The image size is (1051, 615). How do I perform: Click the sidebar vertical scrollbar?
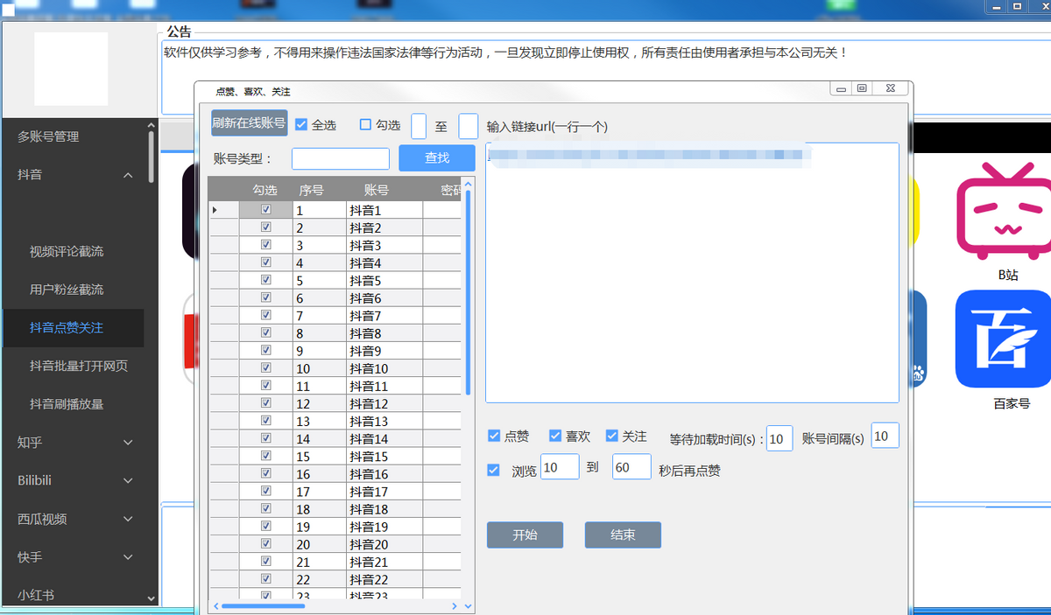(x=152, y=156)
